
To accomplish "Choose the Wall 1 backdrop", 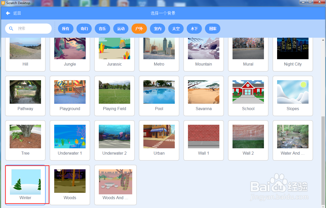I will click(x=204, y=140).
